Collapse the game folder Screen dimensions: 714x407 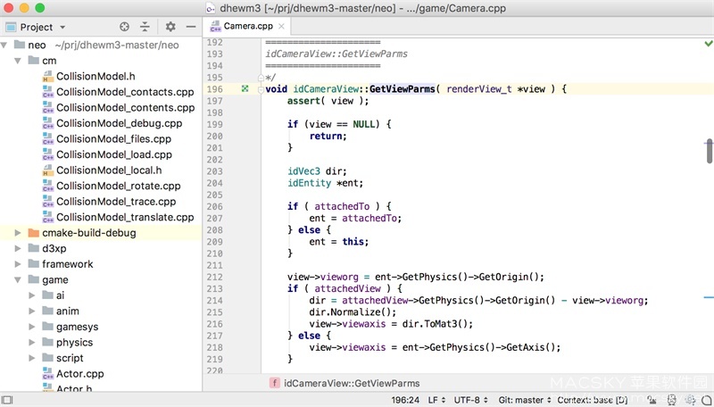pos(18,279)
